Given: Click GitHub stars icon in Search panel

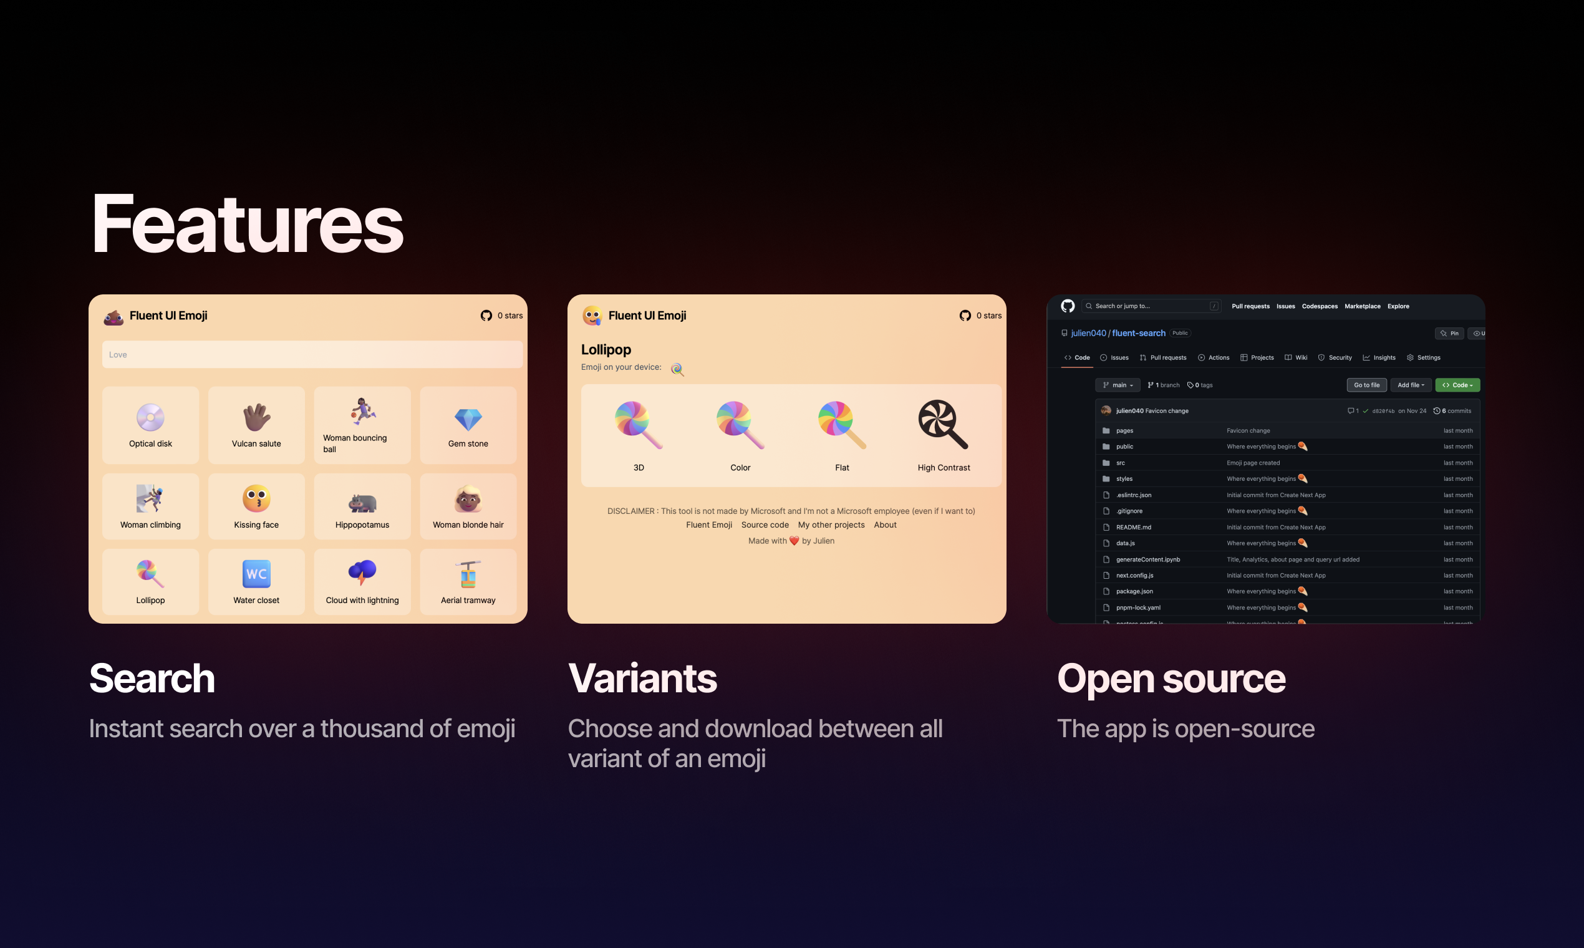Looking at the screenshot, I should tap(486, 316).
